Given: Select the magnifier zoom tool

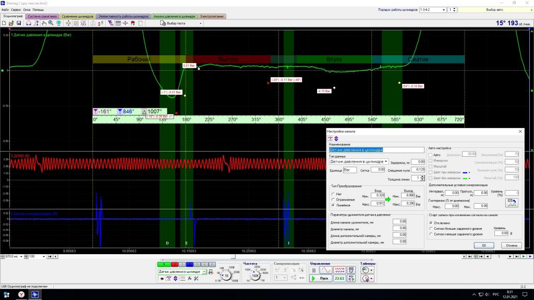Looking at the screenshot, I should [51, 23].
